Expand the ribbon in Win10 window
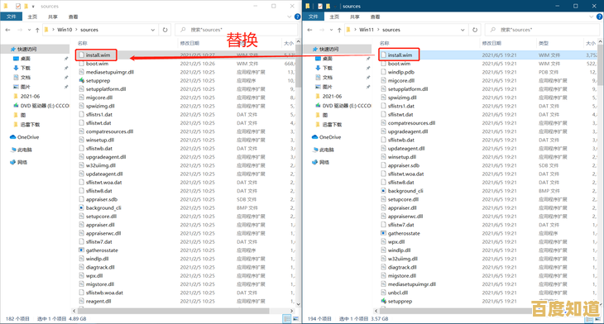The image size is (604, 324). 290,17
